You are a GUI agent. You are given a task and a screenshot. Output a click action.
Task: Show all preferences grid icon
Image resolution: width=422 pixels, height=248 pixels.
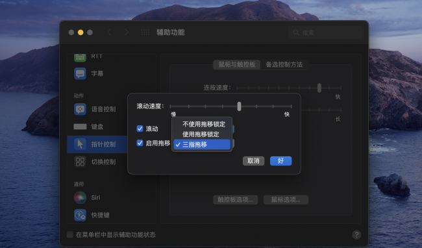145,32
